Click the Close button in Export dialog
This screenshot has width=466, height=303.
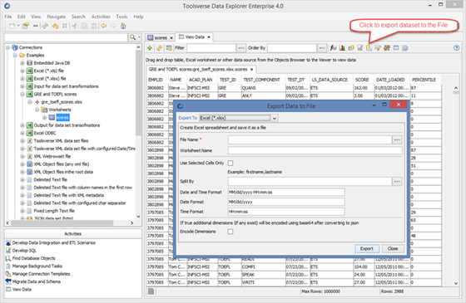coord(393,249)
